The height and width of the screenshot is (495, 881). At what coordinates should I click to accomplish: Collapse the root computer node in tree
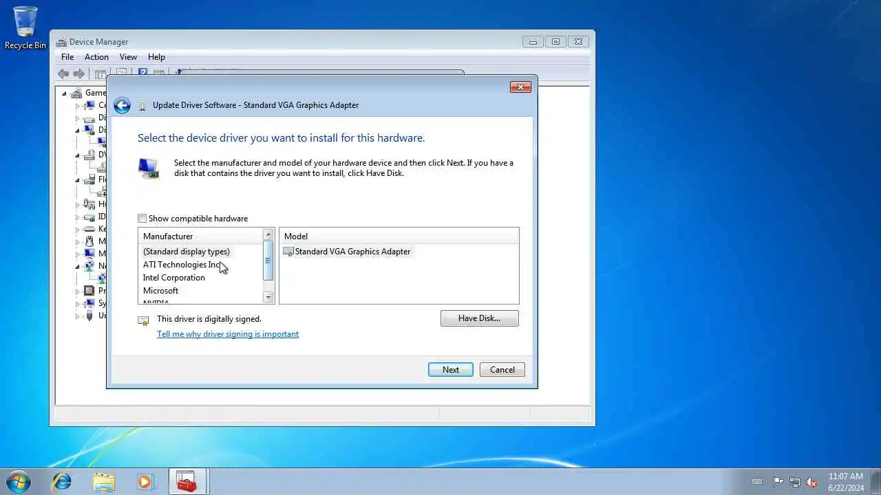tap(65, 93)
